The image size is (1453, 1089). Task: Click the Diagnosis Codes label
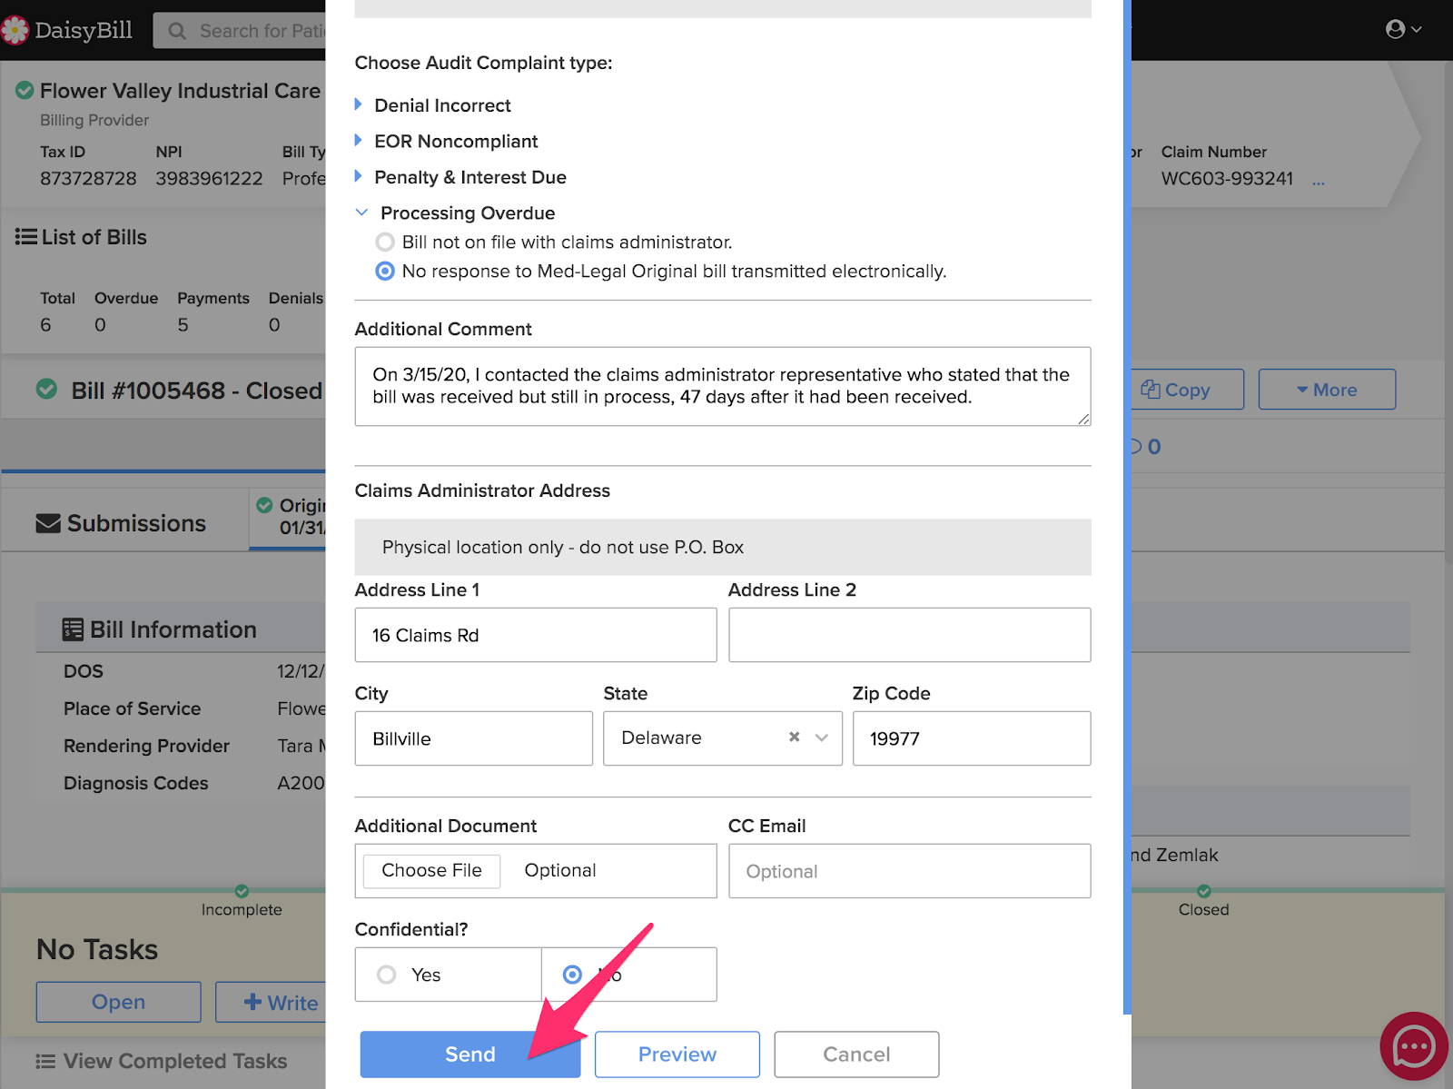[x=136, y=783]
